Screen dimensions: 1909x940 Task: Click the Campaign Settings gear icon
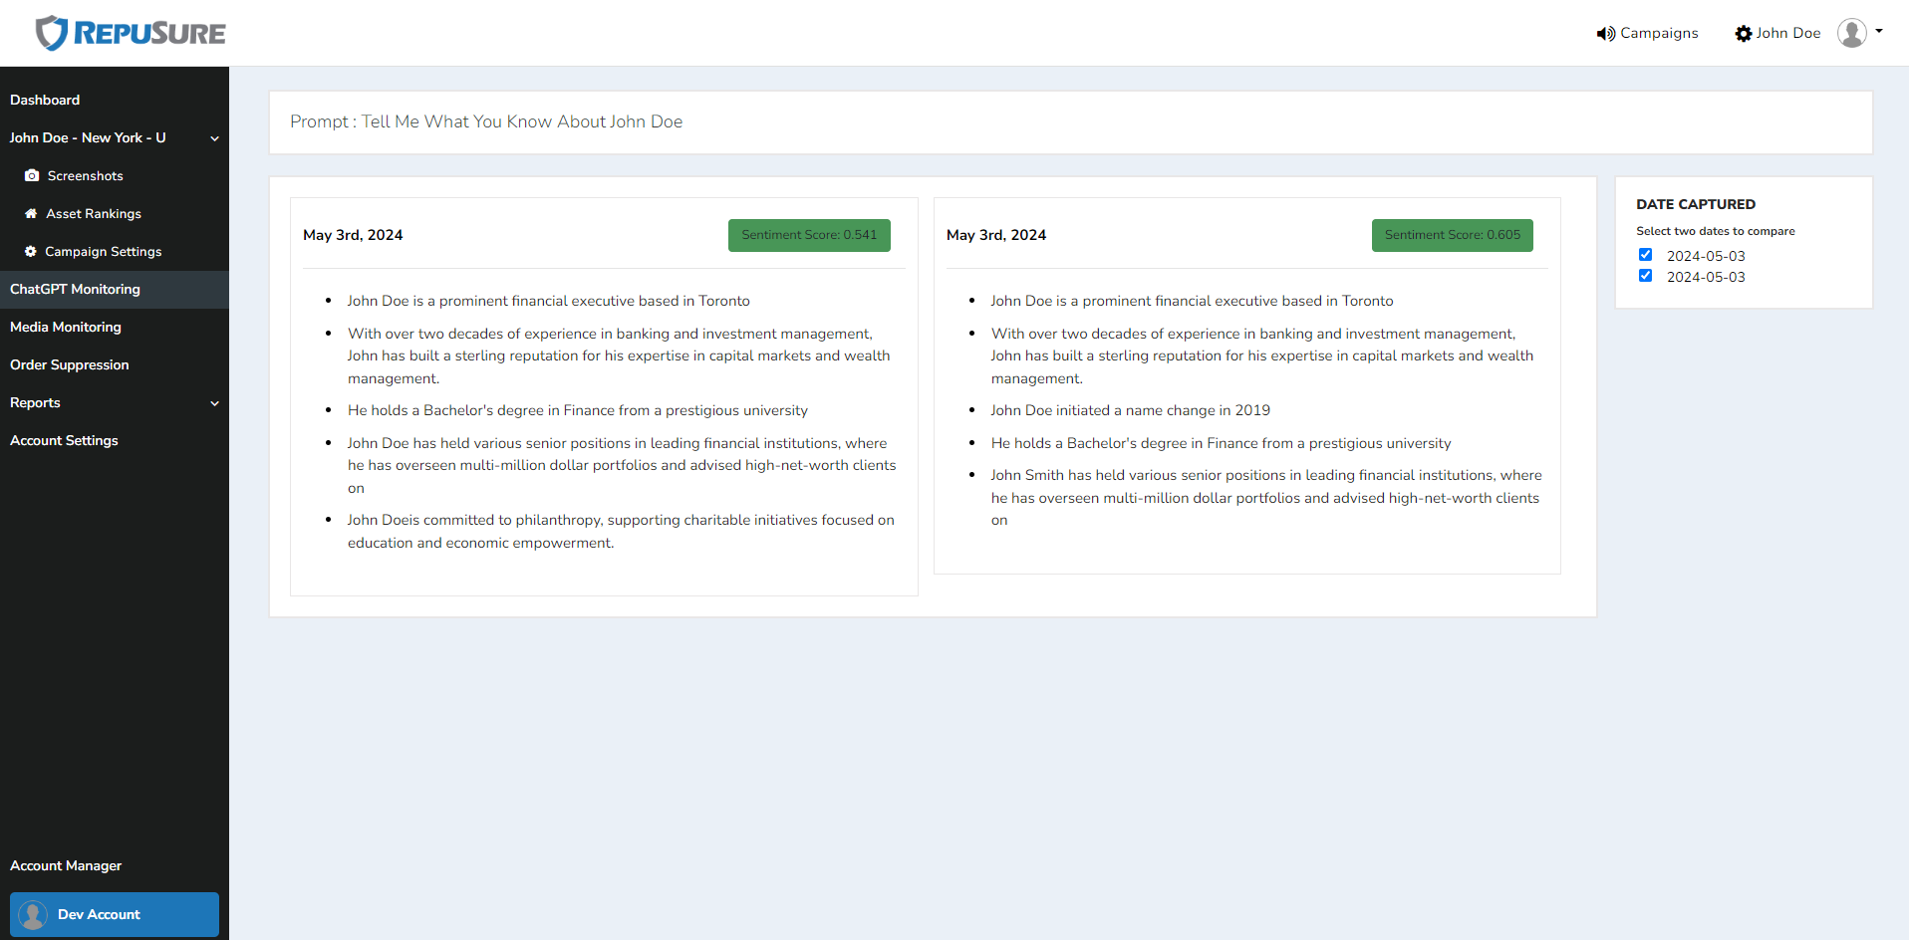point(31,251)
